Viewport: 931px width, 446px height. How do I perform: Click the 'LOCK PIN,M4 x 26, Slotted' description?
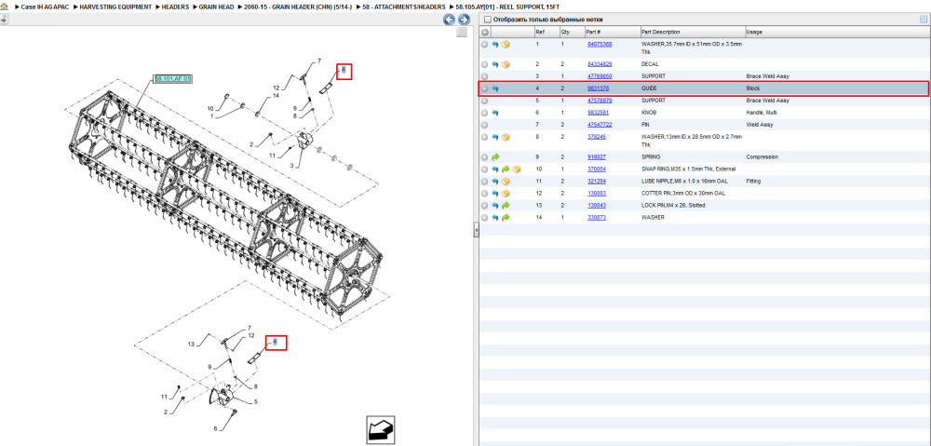[673, 206]
